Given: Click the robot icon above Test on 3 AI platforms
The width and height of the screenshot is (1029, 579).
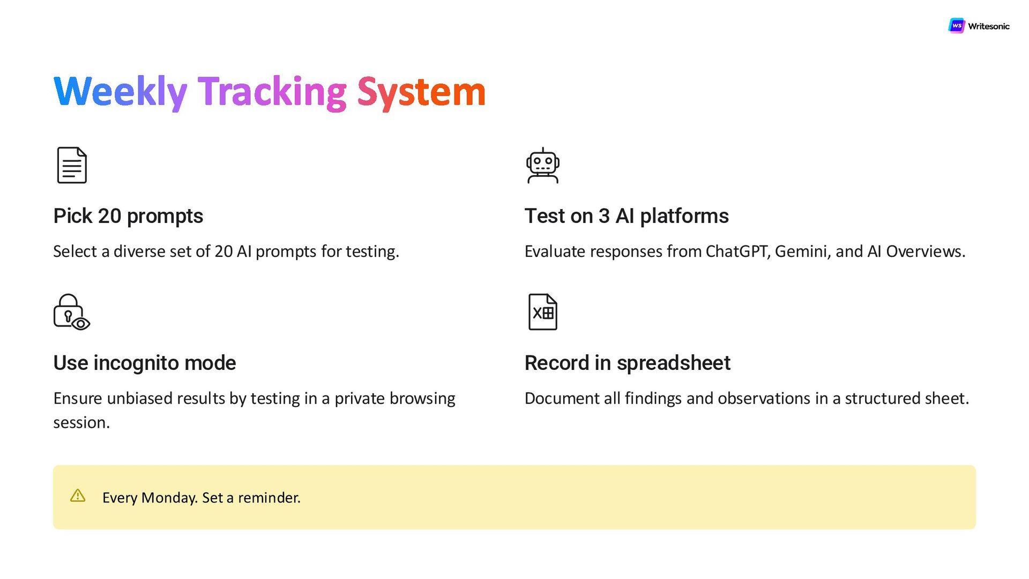Looking at the screenshot, I should pyautogui.click(x=542, y=166).
